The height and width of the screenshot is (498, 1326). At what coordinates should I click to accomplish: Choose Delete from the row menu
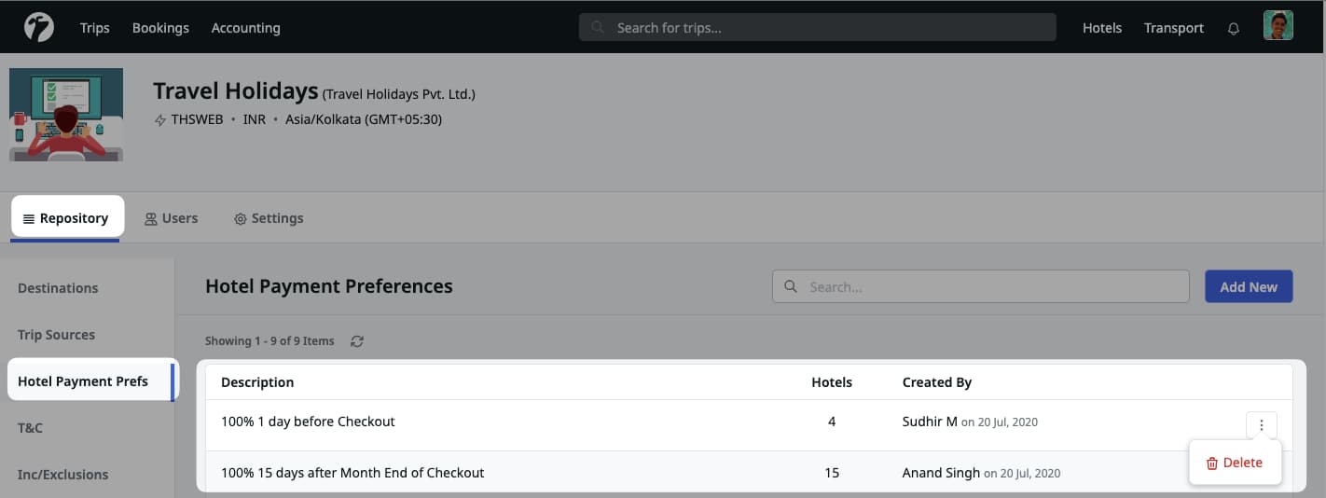[x=1235, y=463]
